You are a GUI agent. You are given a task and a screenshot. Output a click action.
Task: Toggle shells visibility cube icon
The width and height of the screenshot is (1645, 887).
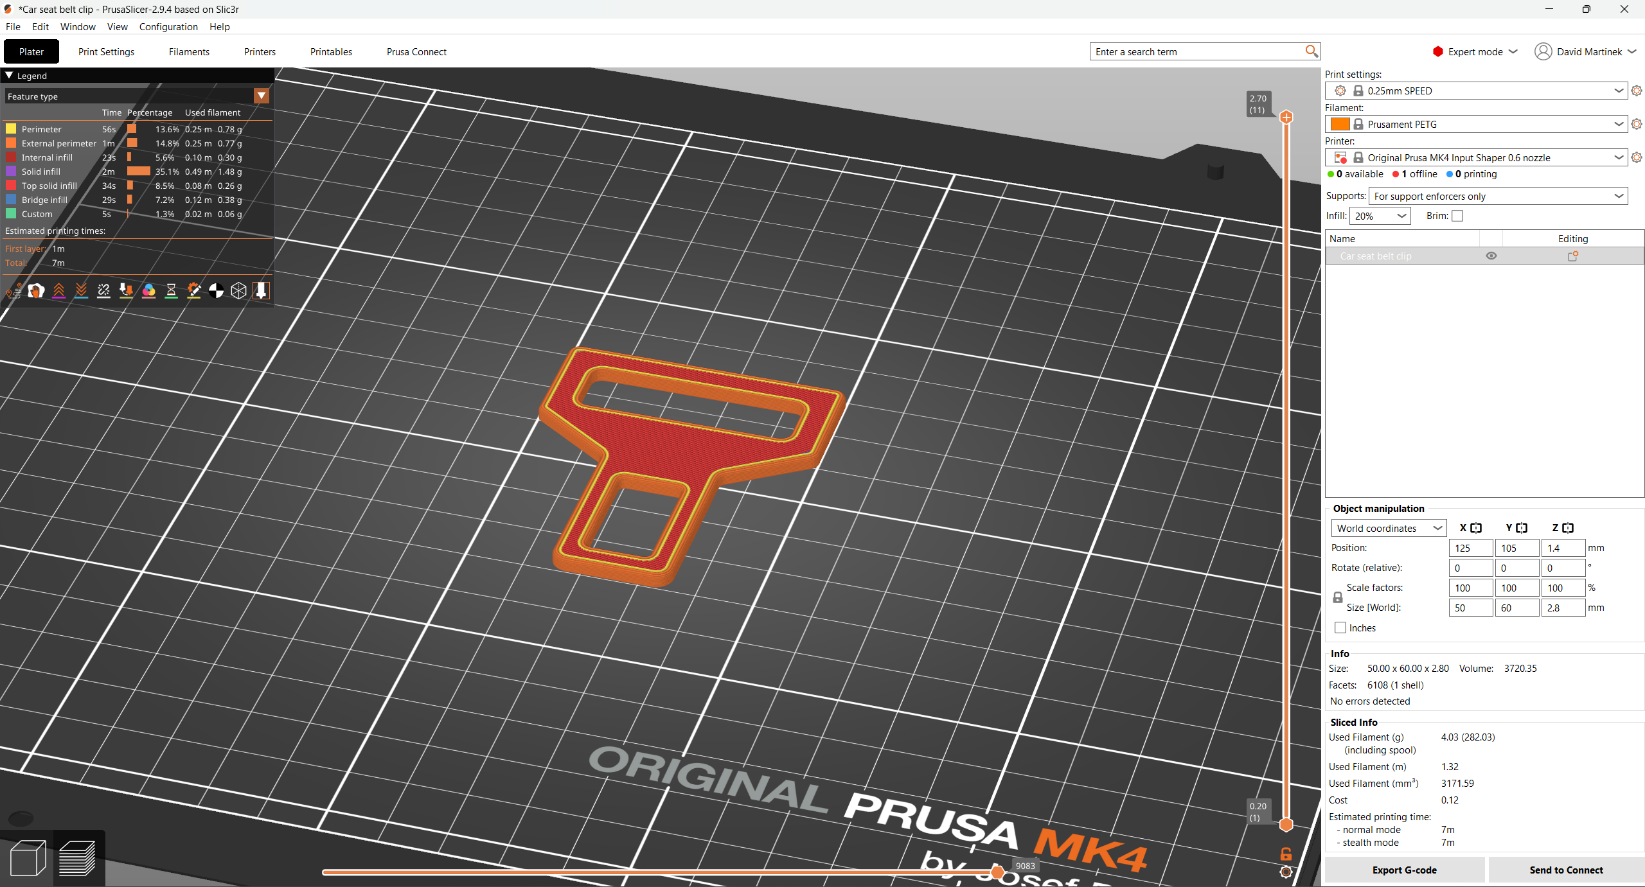238,291
